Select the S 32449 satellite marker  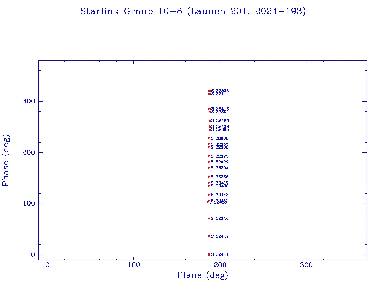209,236
